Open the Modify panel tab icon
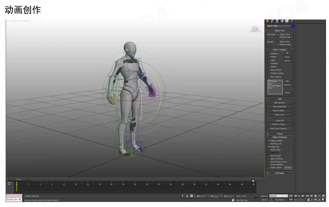 point(272,21)
